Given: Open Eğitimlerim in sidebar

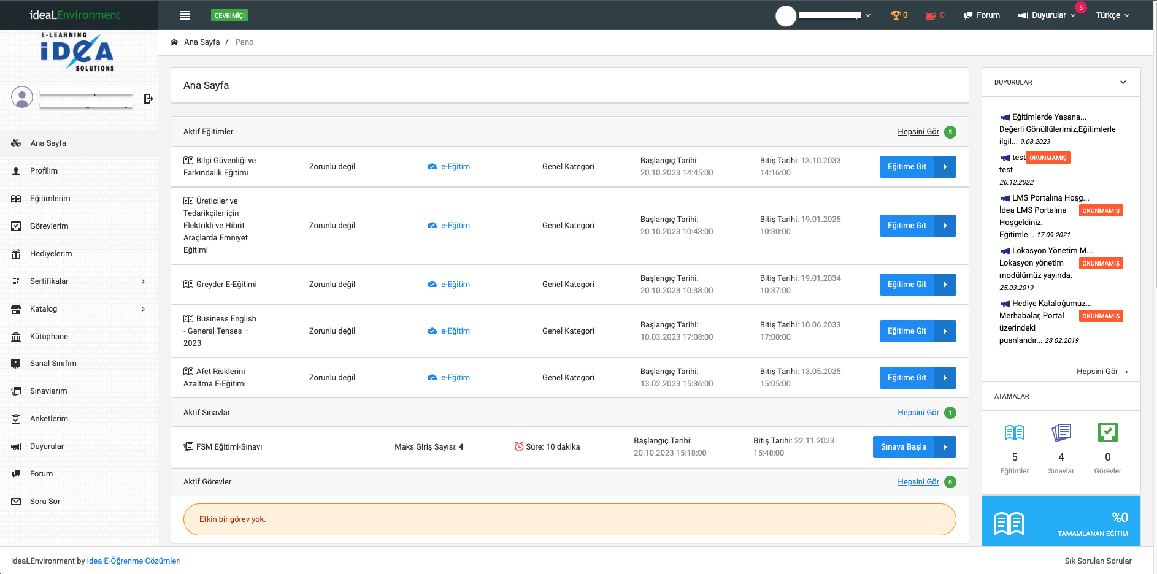Looking at the screenshot, I should click(x=79, y=198).
